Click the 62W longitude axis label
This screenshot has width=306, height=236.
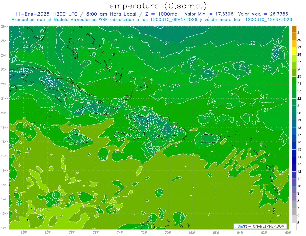click(264, 232)
